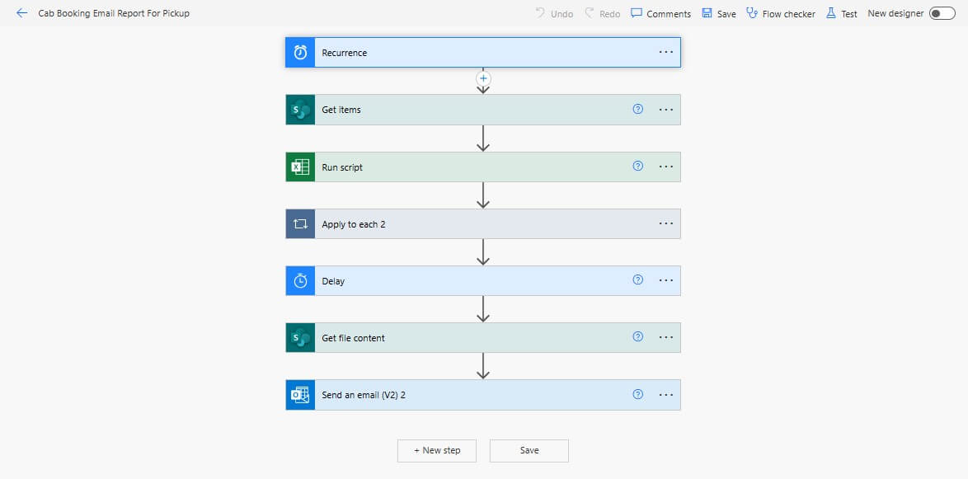Click the Delay action clock icon

click(299, 280)
